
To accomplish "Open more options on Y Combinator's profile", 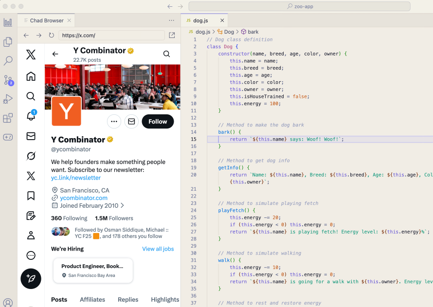I will 114,121.
